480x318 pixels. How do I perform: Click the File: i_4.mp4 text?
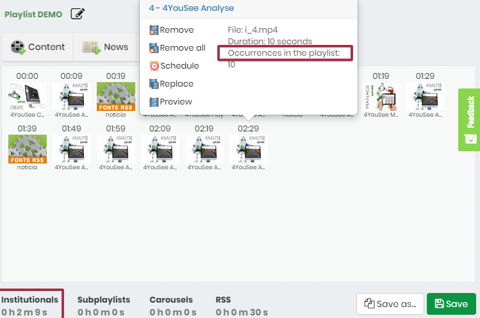tap(252, 30)
